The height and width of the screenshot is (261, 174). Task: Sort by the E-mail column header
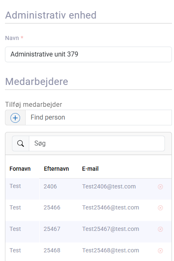90,169
